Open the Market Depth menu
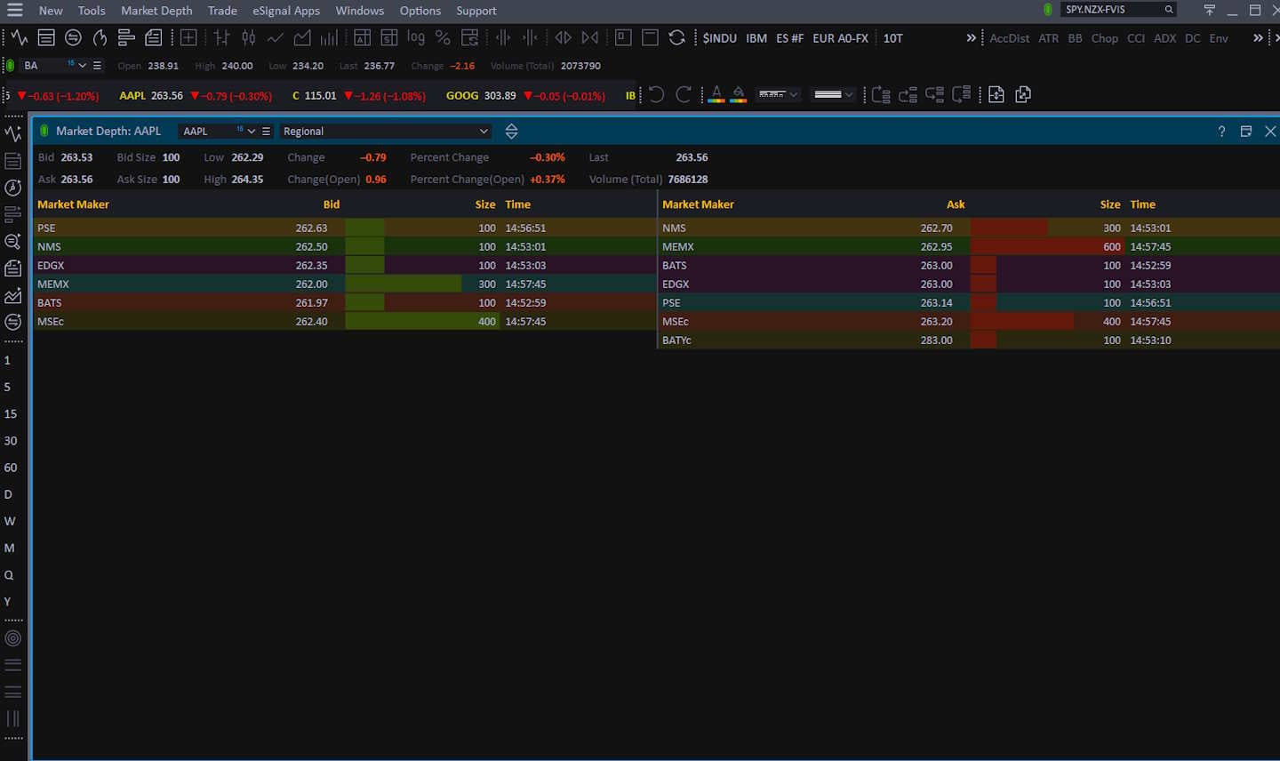This screenshot has height=761, width=1280. tap(156, 11)
